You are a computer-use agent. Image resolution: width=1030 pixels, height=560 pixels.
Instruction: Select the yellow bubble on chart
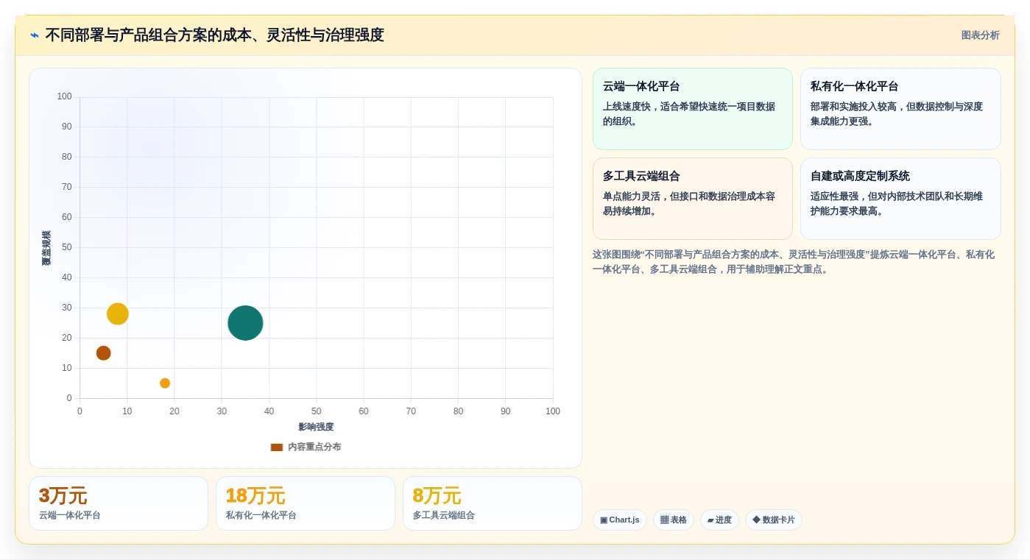[x=118, y=314]
